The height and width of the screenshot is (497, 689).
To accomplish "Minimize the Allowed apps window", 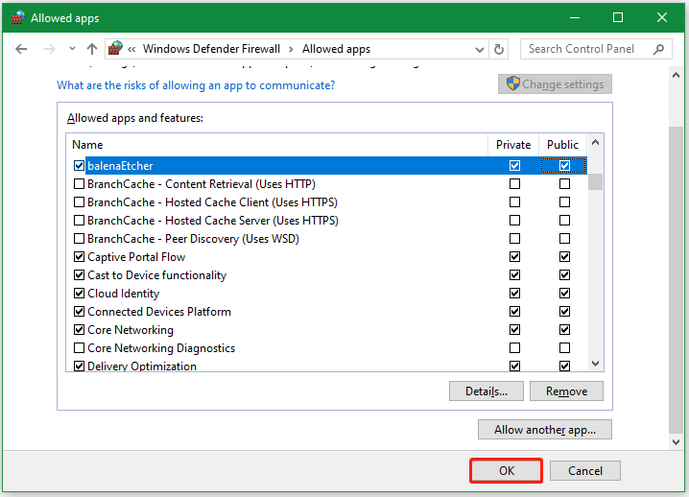I will tap(575, 17).
